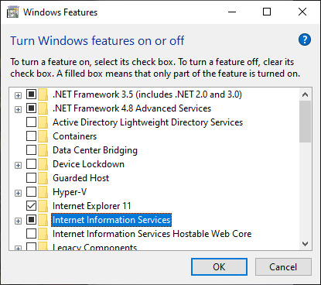Click the scrollbar down arrow
Screen dimensions: 321x285
(x=306, y=244)
